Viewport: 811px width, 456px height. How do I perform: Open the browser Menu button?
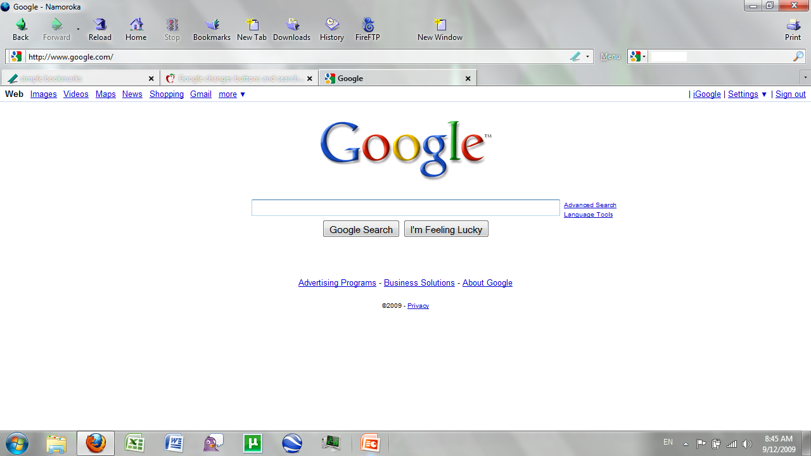pyautogui.click(x=610, y=56)
